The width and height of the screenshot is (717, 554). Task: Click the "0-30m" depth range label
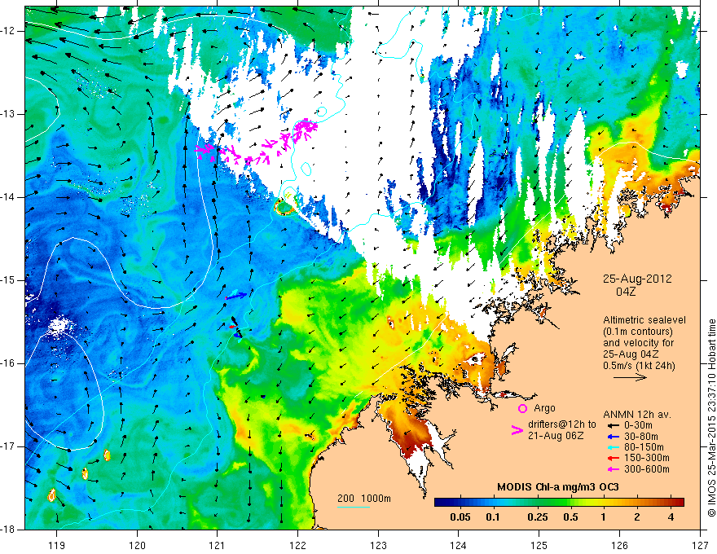(x=638, y=425)
